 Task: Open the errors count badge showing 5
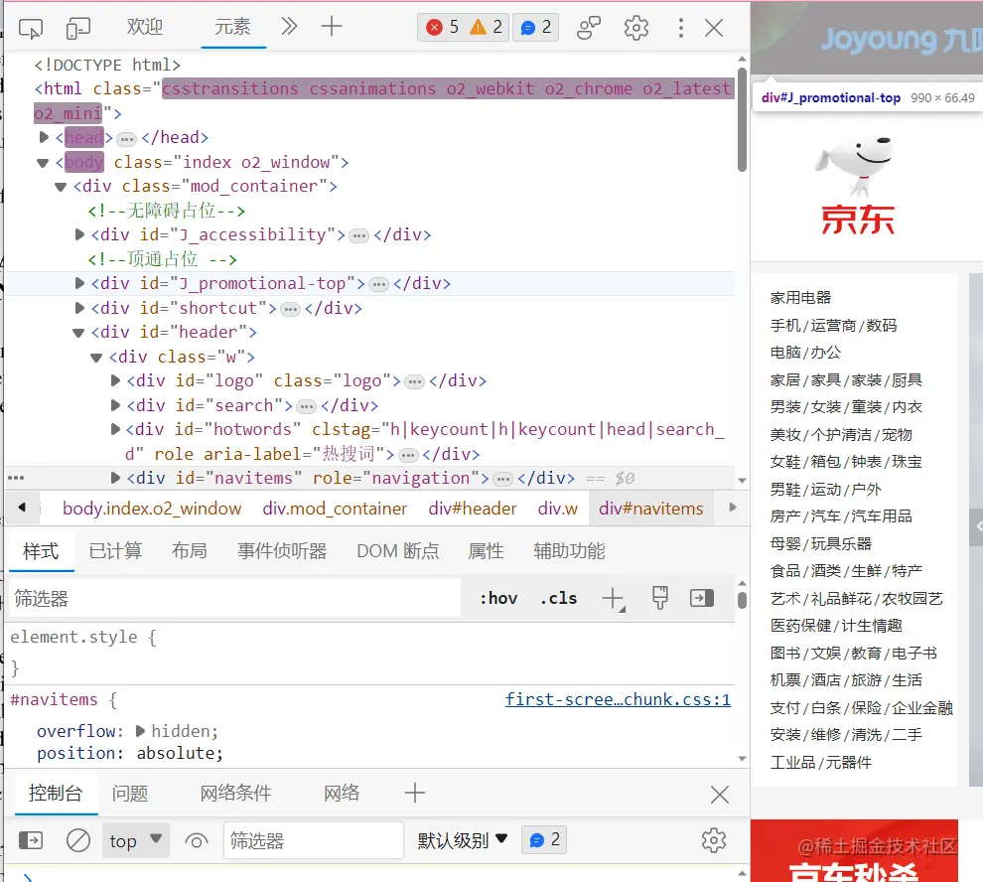443,27
